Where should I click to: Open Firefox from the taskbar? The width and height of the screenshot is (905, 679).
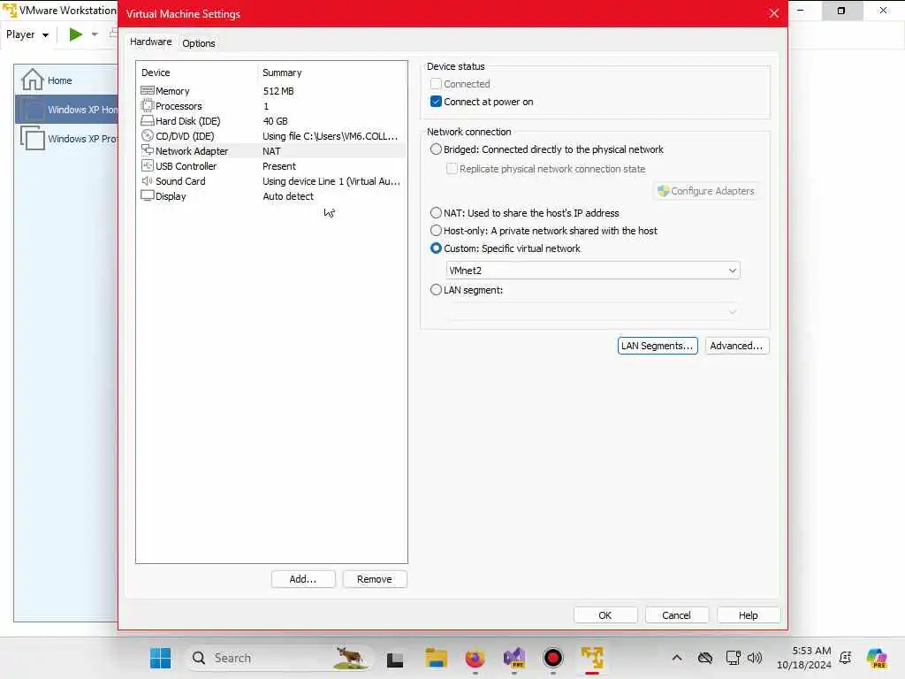pos(475,658)
